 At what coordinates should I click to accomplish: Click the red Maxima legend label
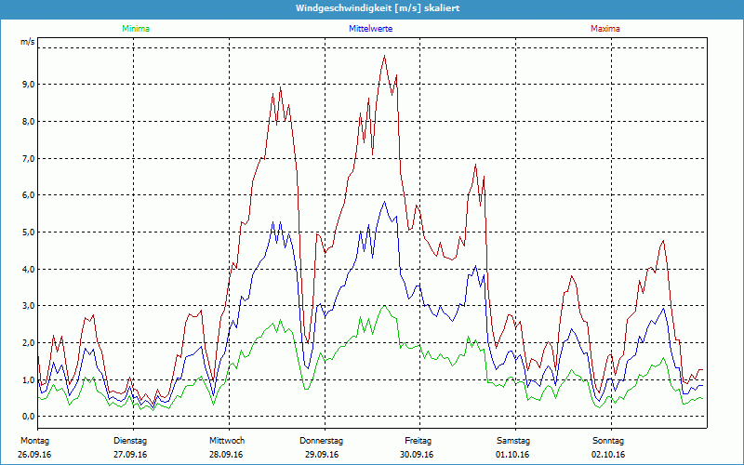click(604, 29)
